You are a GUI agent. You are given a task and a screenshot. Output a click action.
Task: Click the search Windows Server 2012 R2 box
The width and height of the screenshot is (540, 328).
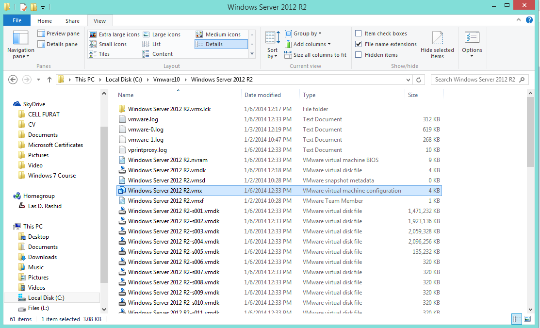click(x=480, y=80)
